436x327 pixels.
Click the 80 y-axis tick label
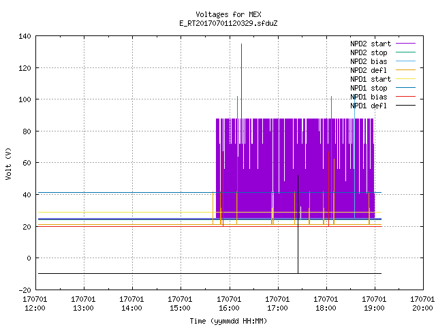pos(27,131)
